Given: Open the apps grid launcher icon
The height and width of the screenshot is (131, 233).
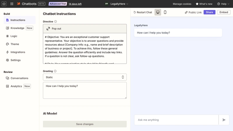Looking at the screenshot, I should click(12, 4).
